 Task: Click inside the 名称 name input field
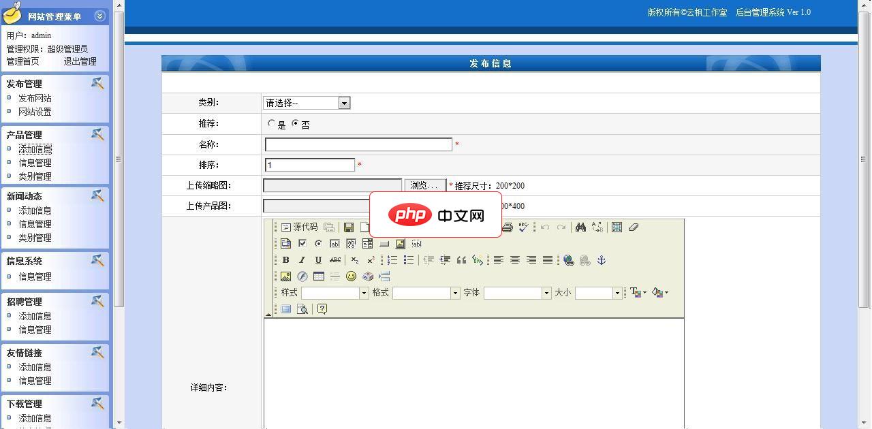pos(358,144)
